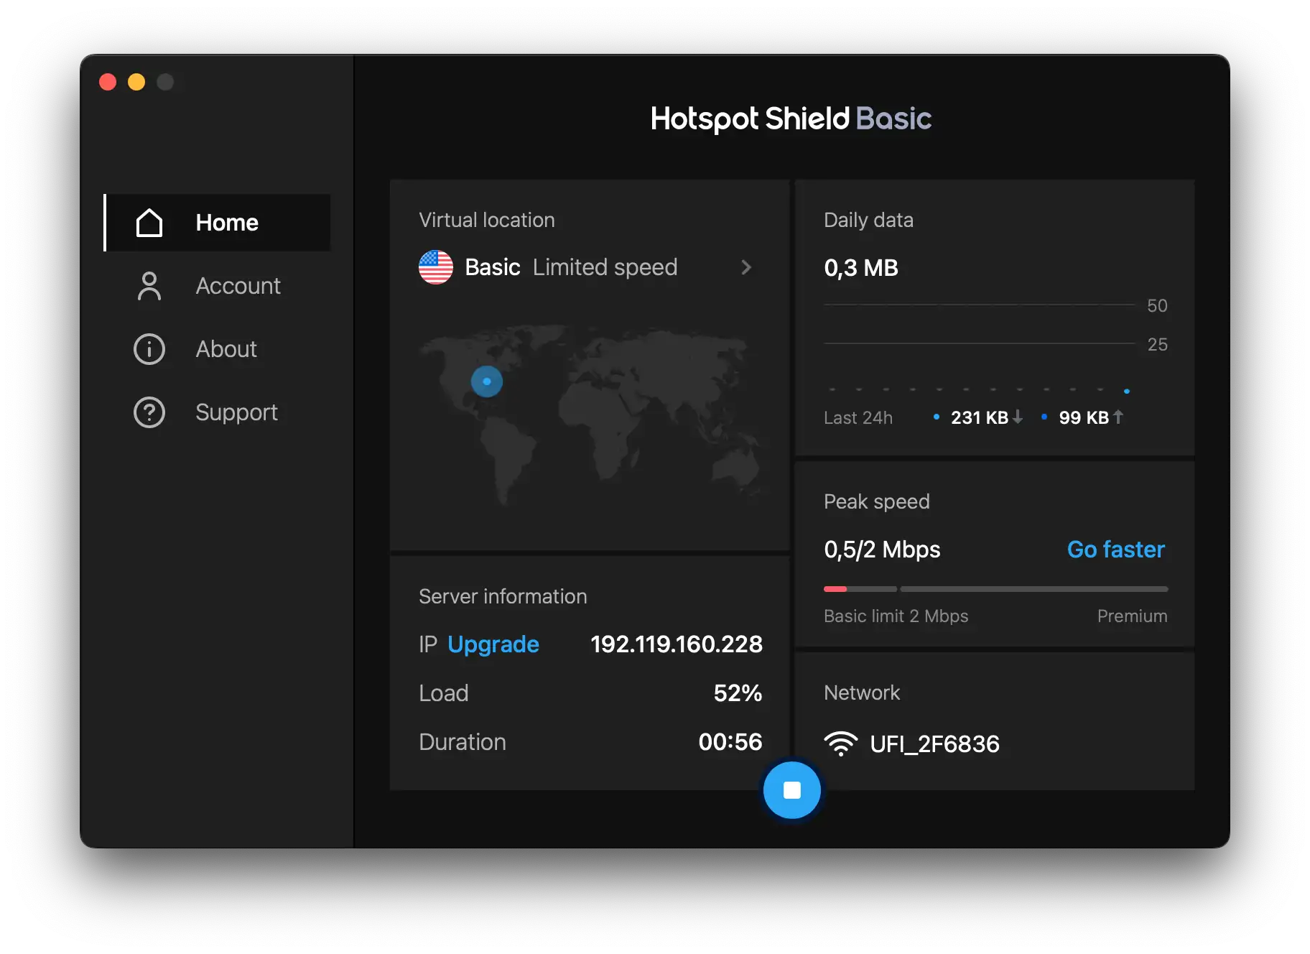Screen dimensions: 1310x954
Task: Click the peak speed progress bar
Action: point(995,588)
